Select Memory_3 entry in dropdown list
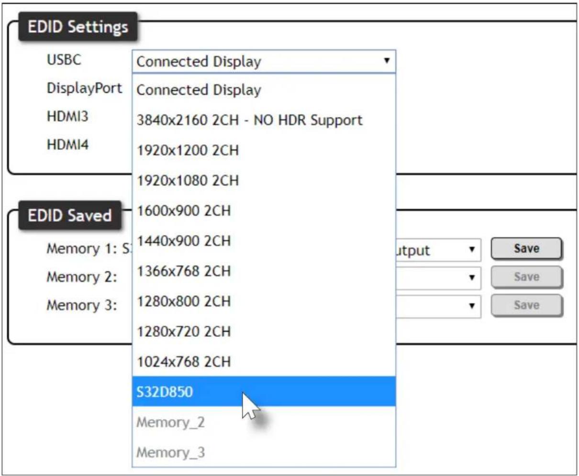The width and height of the screenshot is (579, 476). (264, 452)
